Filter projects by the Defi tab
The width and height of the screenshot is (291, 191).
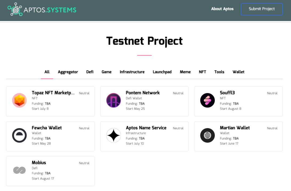coord(90,72)
